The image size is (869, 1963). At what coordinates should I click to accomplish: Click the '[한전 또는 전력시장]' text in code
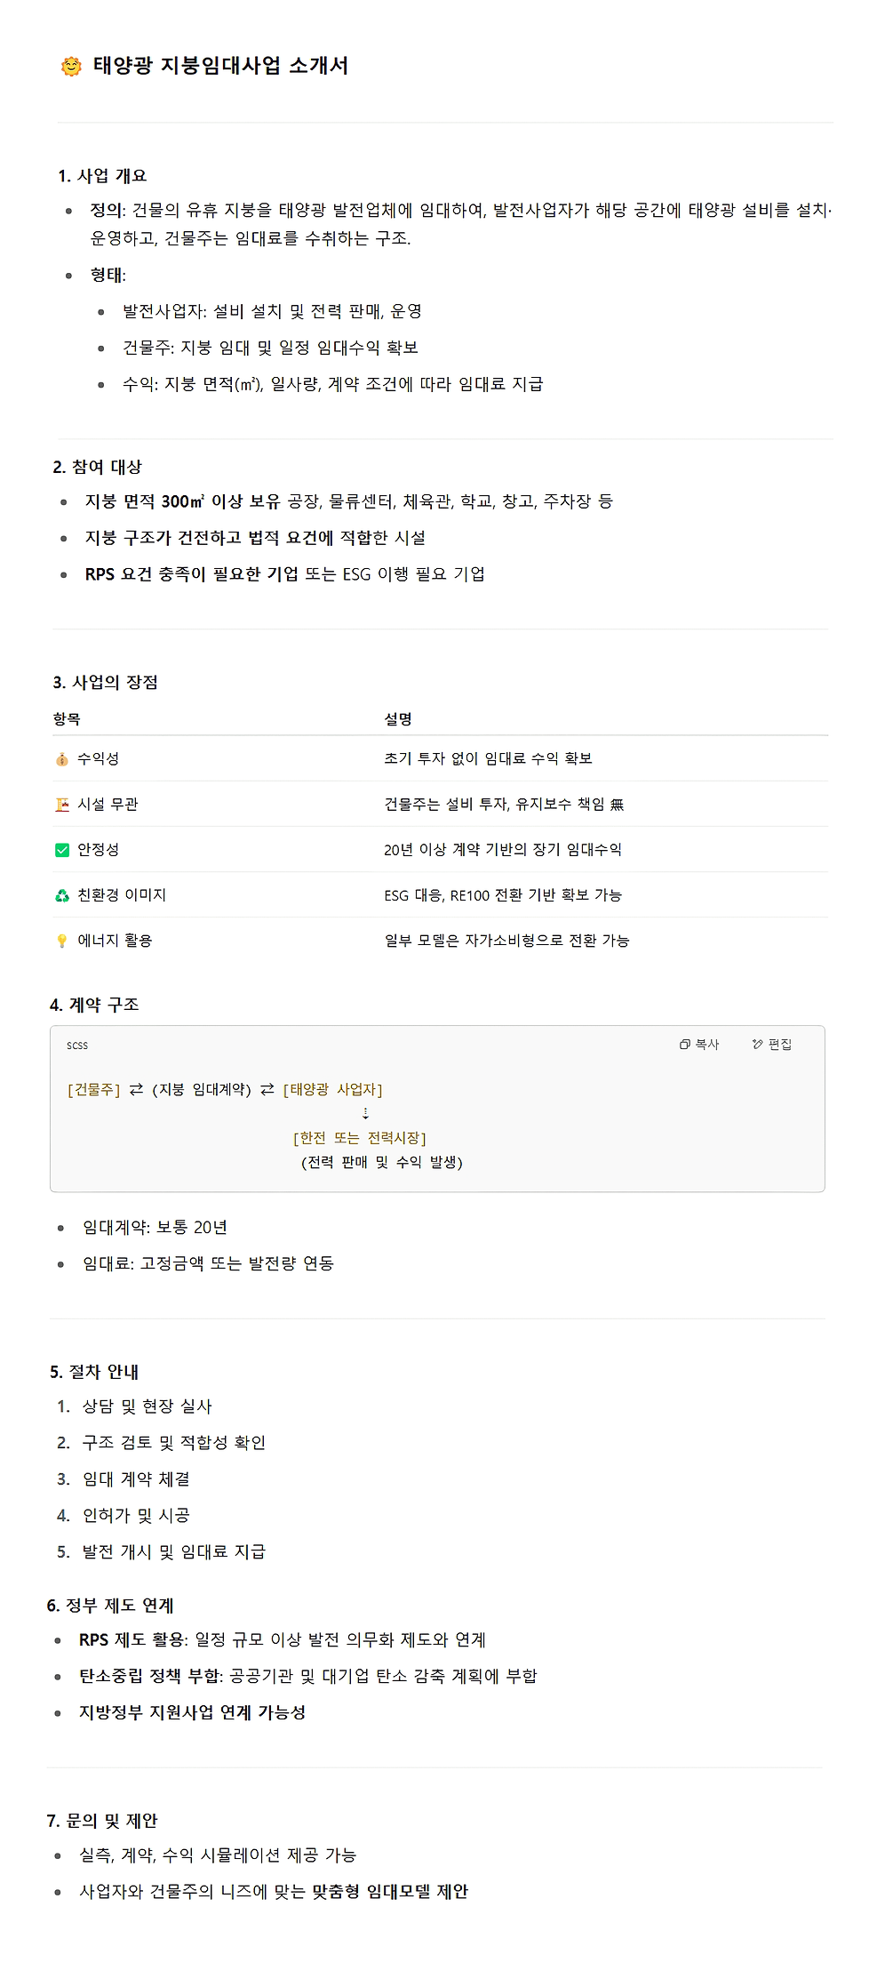pyautogui.click(x=360, y=1138)
